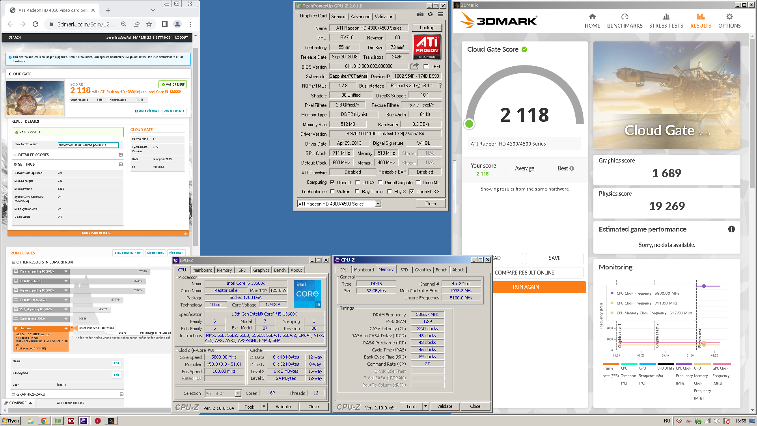
Task: Collapse the SETTINGS section on web page
Action: pyautogui.click(x=121, y=164)
